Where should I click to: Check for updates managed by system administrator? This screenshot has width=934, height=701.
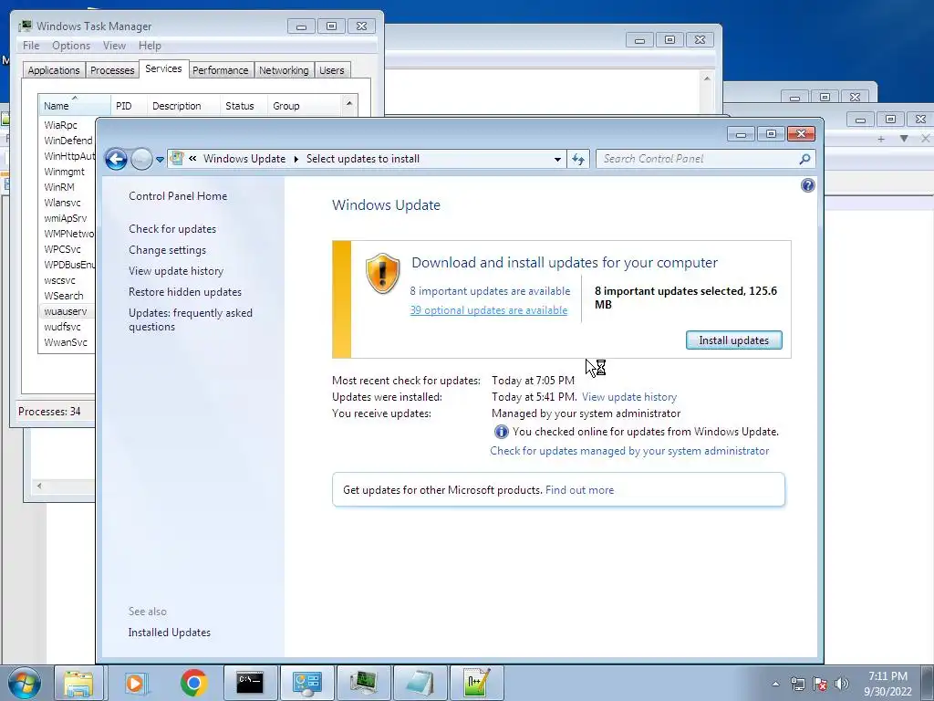pos(629,451)
